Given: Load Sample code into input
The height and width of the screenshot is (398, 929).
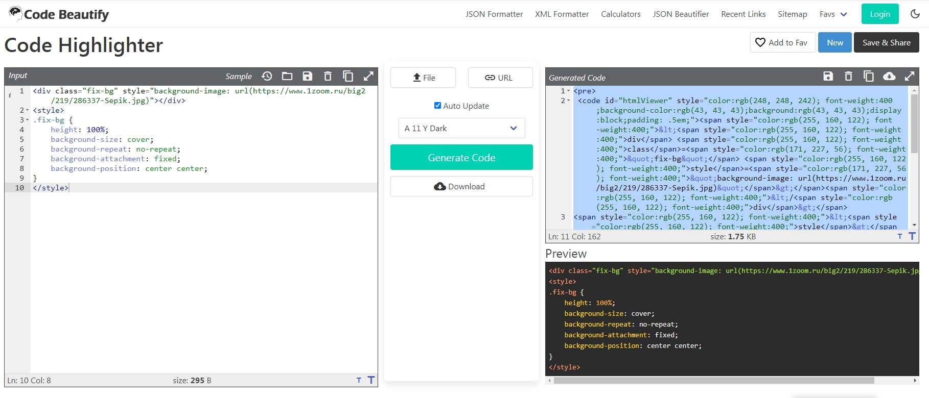Looking at the screenshot, I should click(239, 76).
